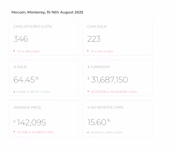Click the percent symbol after 15.60

coord(109,121)
